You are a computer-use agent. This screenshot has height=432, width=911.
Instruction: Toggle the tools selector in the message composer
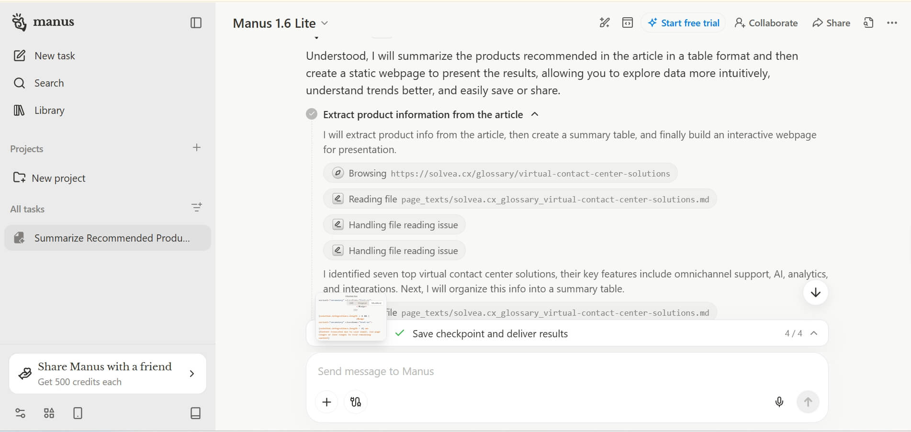coord(355,402)
